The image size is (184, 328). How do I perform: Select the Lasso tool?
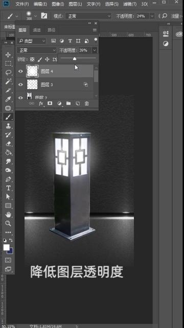point(8,73)
